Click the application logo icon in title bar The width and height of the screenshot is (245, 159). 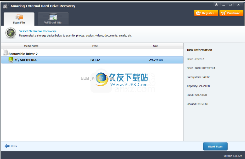(x=5, y=6)
